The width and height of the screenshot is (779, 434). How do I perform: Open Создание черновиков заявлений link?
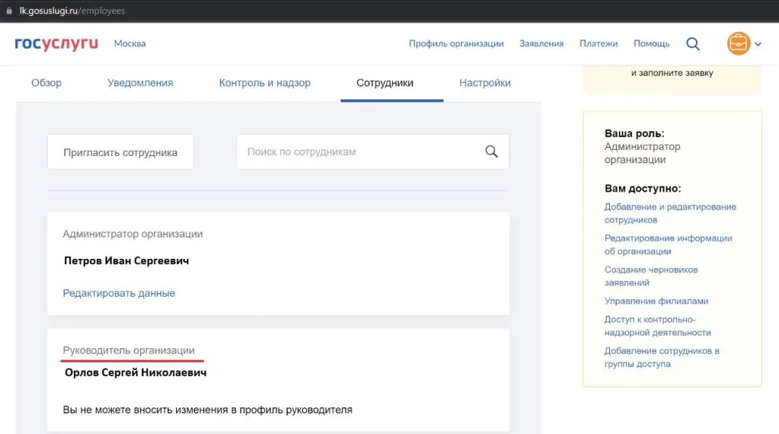point(651,276)
